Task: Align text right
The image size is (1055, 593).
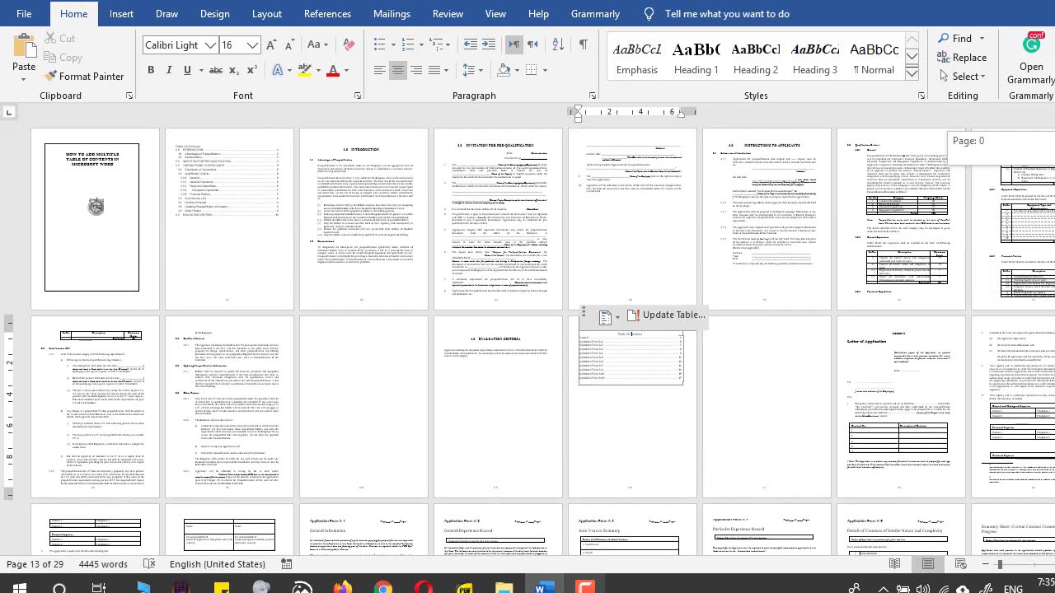Action: (415, 70)
